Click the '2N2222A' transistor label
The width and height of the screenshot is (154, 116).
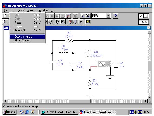[x=96, y=56]
